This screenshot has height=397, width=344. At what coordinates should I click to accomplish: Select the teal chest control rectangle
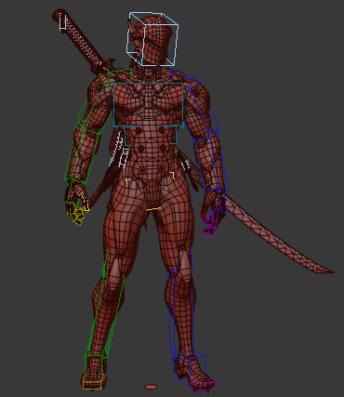(x=149, y=105)
